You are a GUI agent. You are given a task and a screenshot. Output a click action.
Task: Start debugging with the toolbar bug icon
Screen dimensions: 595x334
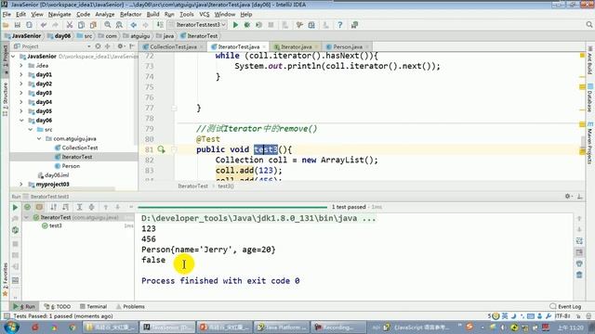(x=247, y=25)
